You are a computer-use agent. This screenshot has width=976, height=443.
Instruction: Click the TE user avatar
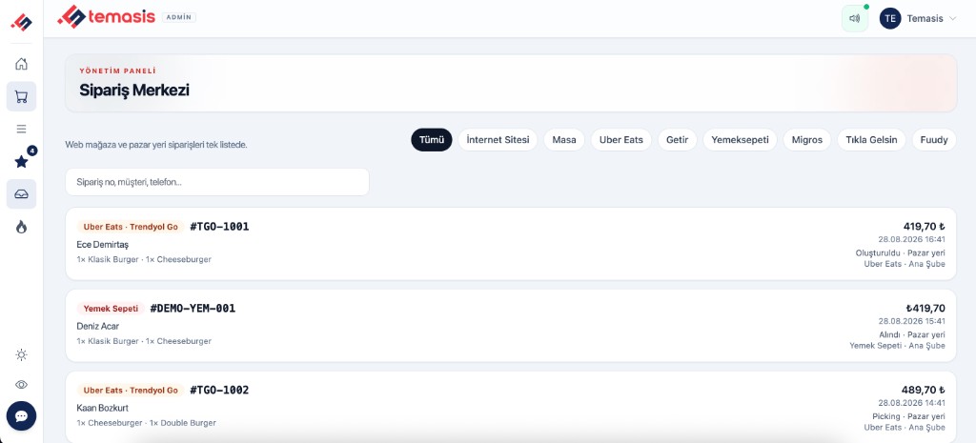click(890, 19)
